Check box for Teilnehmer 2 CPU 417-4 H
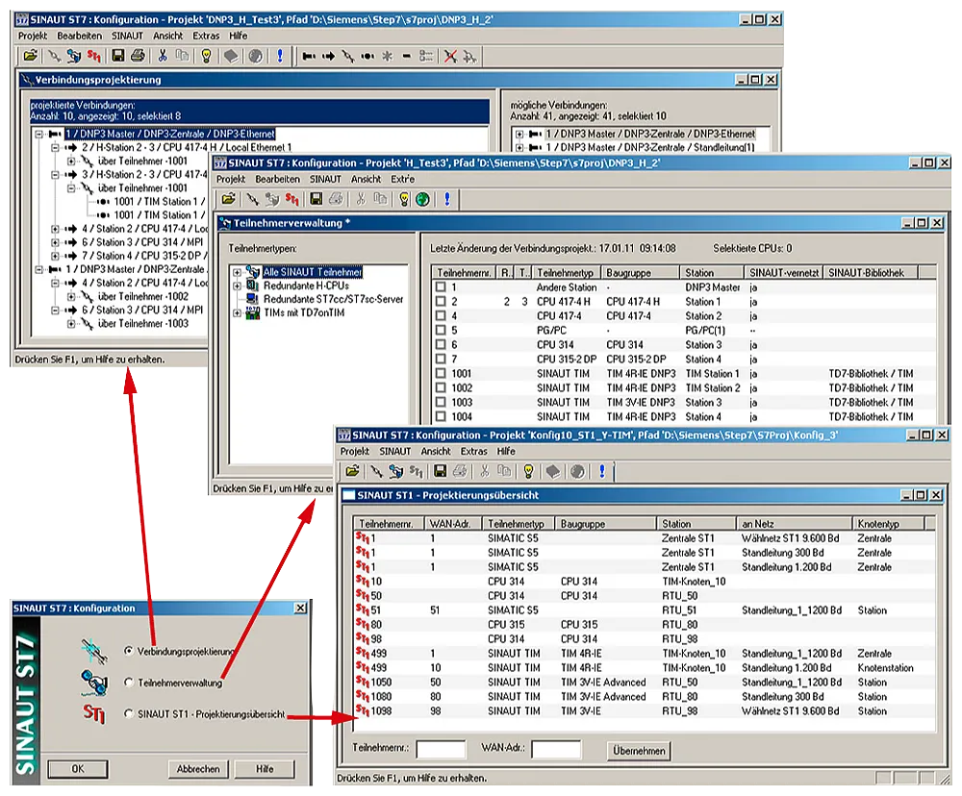Image resolution: width=962 pixels, height=796 pixels. [x=441, y=301]
